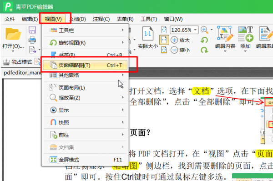Click the 页面布局 layout icon
This screenshot has height=181, width=273.
(53, 87)
